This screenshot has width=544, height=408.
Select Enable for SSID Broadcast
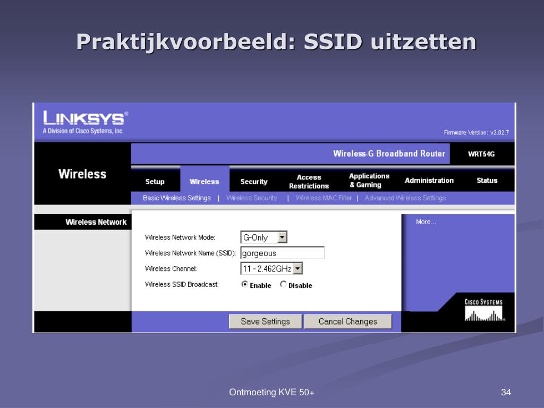(x=244, y=284)
